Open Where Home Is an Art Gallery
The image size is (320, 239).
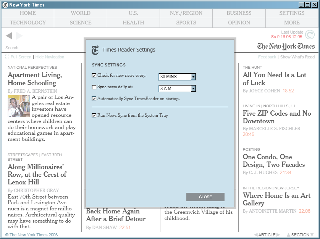coord(276,199)
